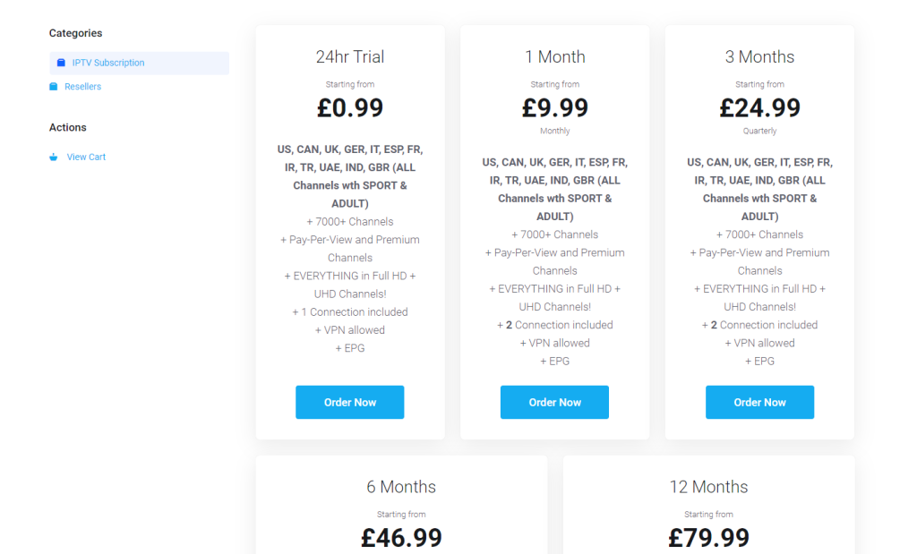The height and width of the screenshot is (554, 917).
Task: Click the £0.99 trial price
Action: coord(350,107)
